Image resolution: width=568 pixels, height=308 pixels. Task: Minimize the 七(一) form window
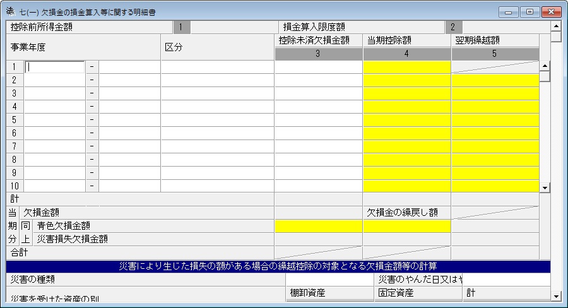click(508, 11)
